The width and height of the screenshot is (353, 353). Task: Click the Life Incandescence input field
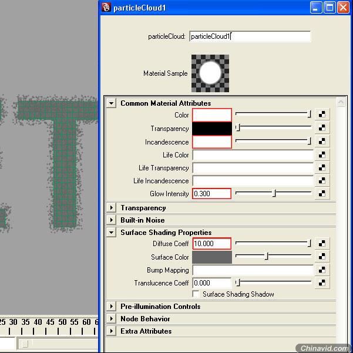point(253,181)
